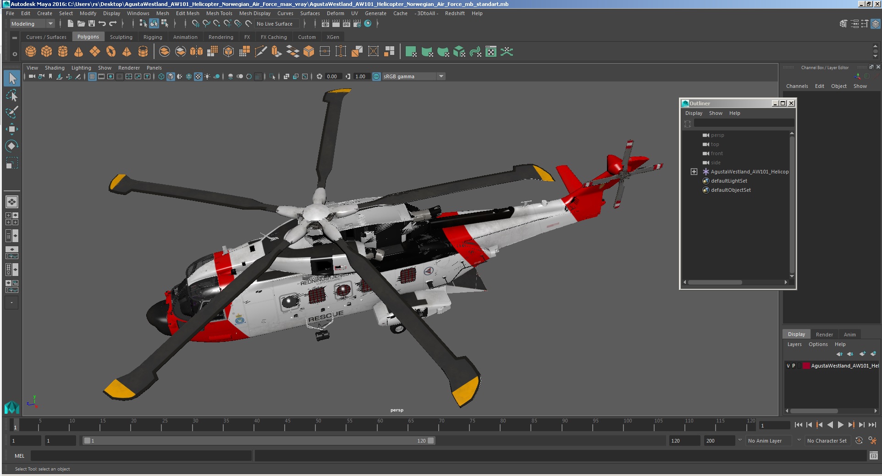Toggle layer visibility V box

(x=788, y=366)
